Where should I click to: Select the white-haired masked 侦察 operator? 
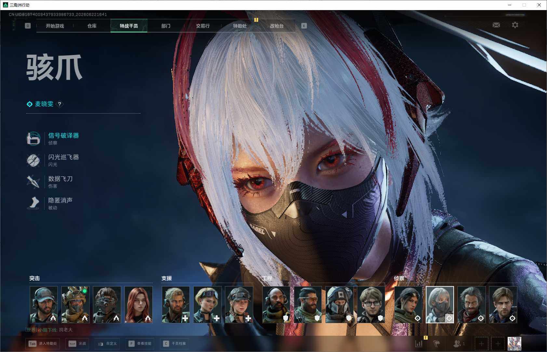[440, 305]
